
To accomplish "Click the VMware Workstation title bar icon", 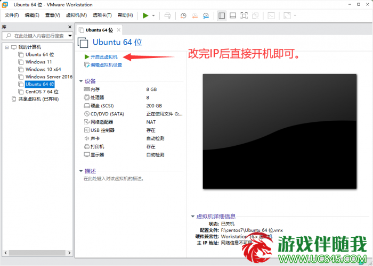I will [5, 4].
